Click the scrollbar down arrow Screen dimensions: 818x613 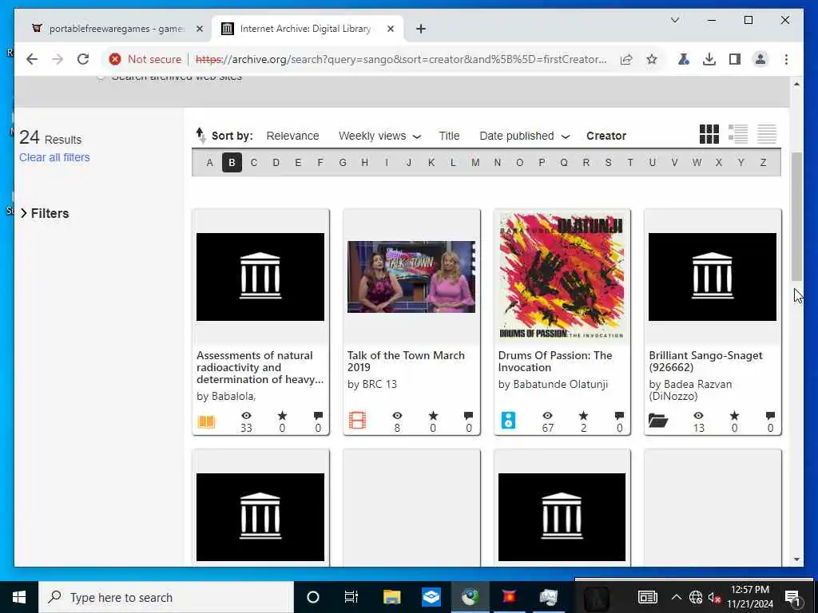point(796,560)
